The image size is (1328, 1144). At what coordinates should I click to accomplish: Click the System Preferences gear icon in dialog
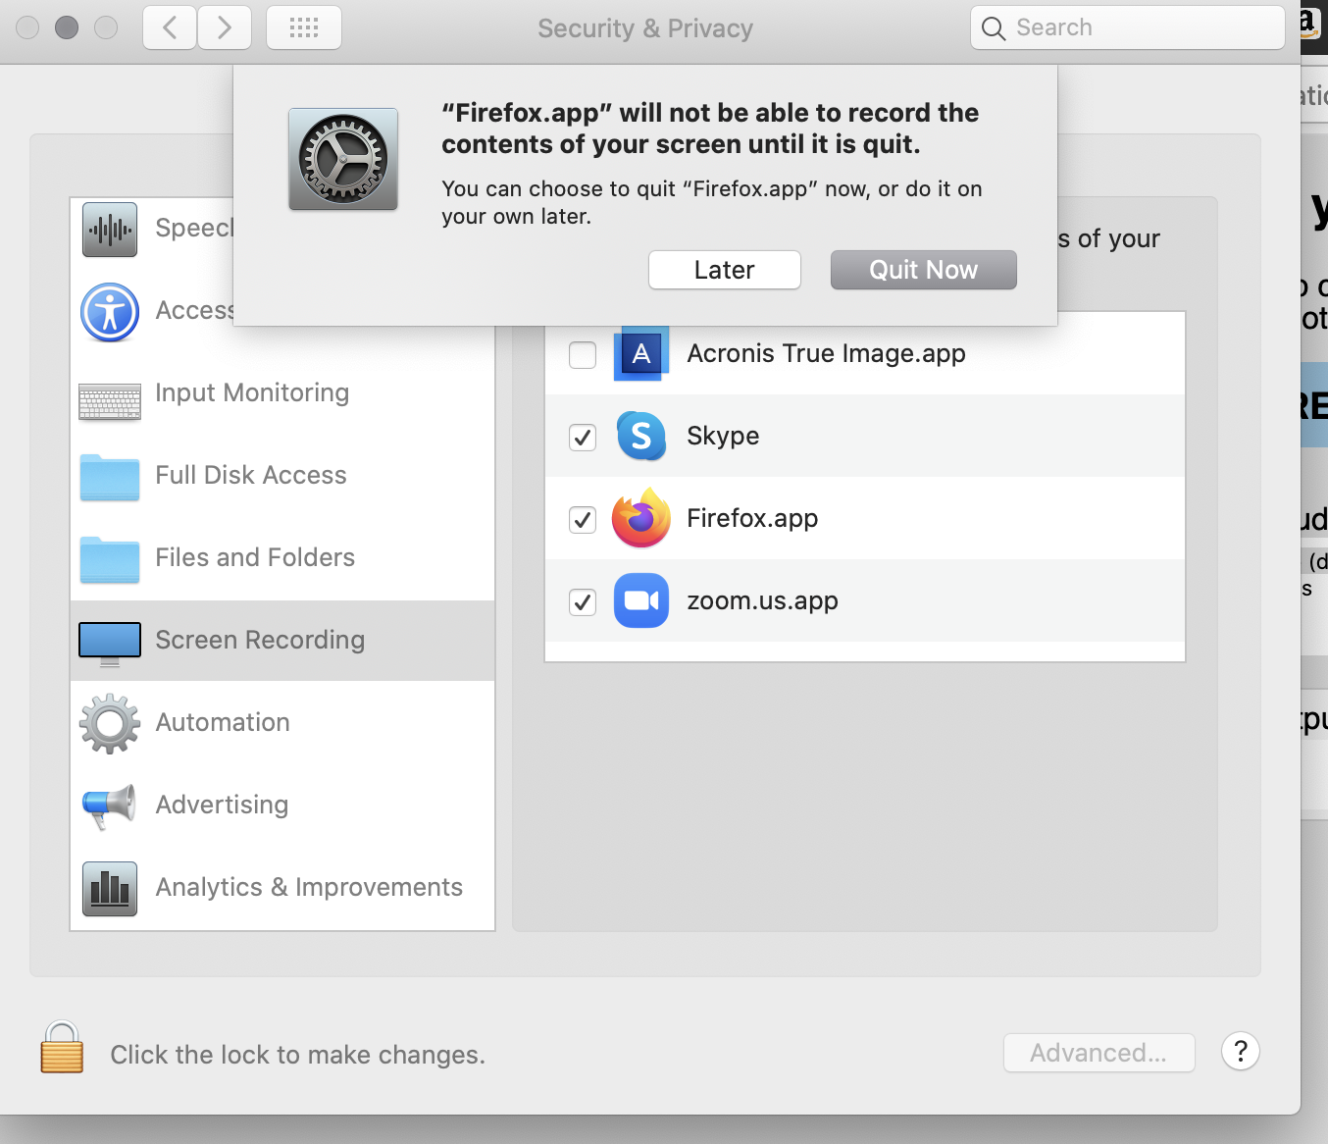(343, 159)
